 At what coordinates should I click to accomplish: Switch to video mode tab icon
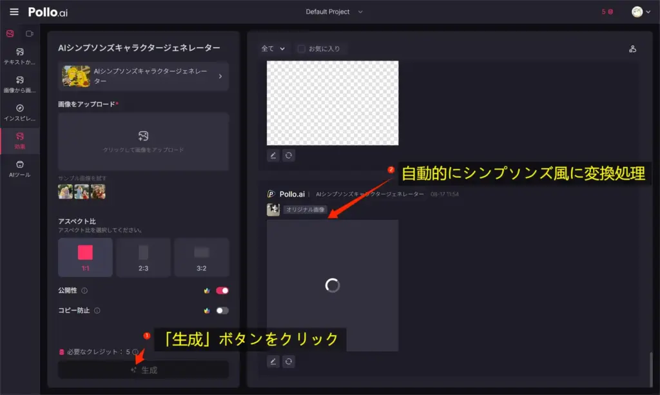coord(30,34)
